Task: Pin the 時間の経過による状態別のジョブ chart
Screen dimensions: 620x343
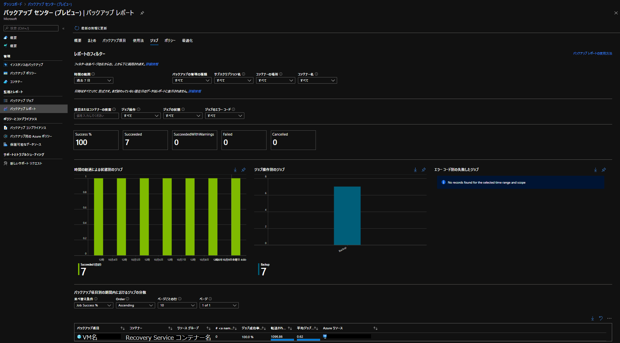Action: [243, 170]
